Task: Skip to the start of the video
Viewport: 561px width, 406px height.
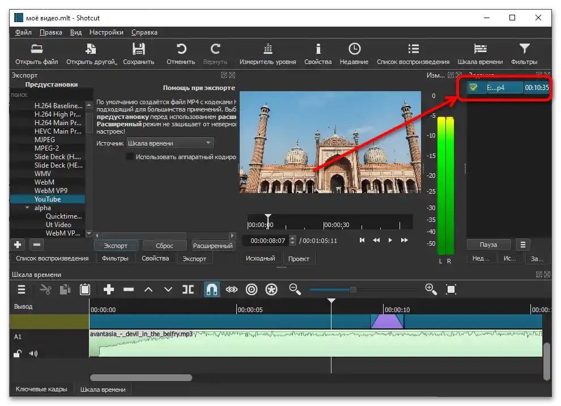Action: pos(362,240)
